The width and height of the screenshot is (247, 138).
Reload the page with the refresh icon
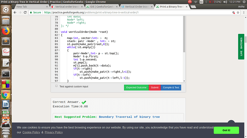tap(25, 12)
